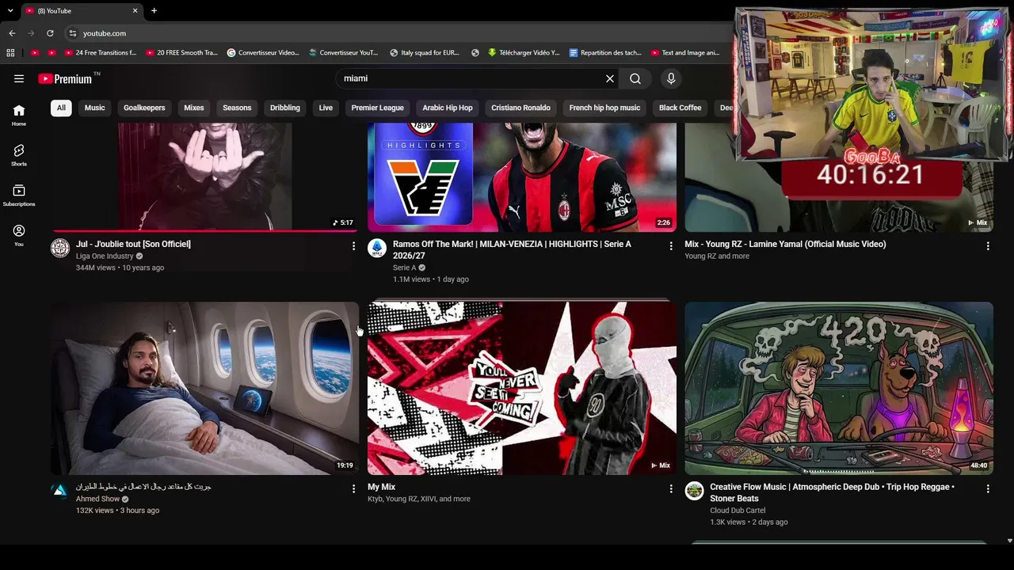Clear the search query with the X
Viewport: 1014px width, 570px height.
click(x=610, y=78)
